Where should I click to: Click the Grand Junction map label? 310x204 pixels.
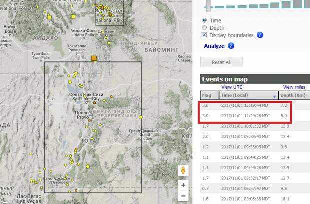145,134
